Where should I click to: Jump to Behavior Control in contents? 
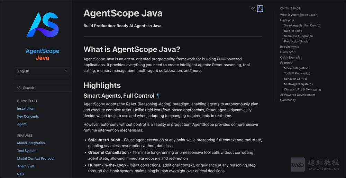click(x=295, y=79)
